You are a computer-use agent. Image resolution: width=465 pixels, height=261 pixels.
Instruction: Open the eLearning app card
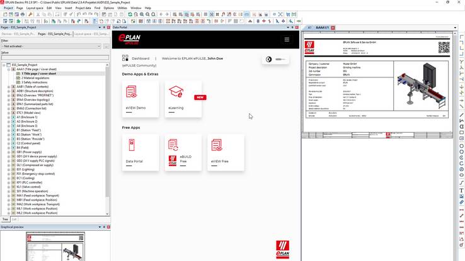183,99
